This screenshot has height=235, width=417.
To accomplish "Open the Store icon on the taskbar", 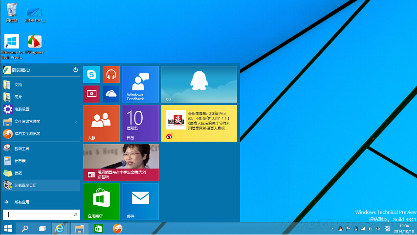I will [98, 229].
